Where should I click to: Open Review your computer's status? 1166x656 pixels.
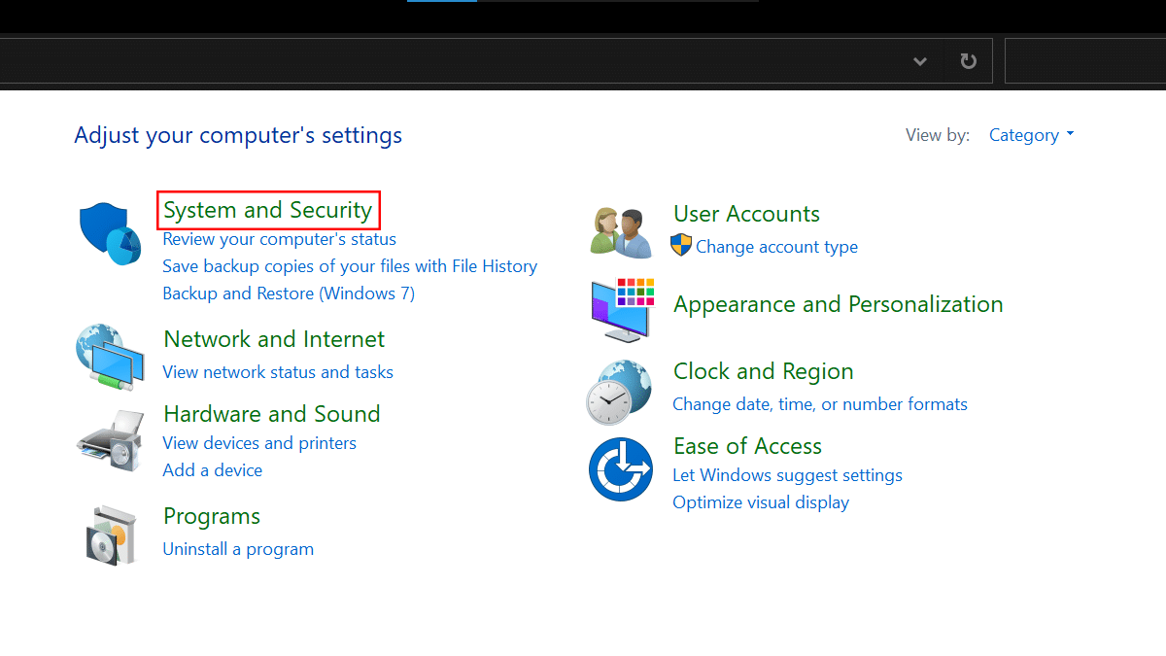(x=280, y=239)
